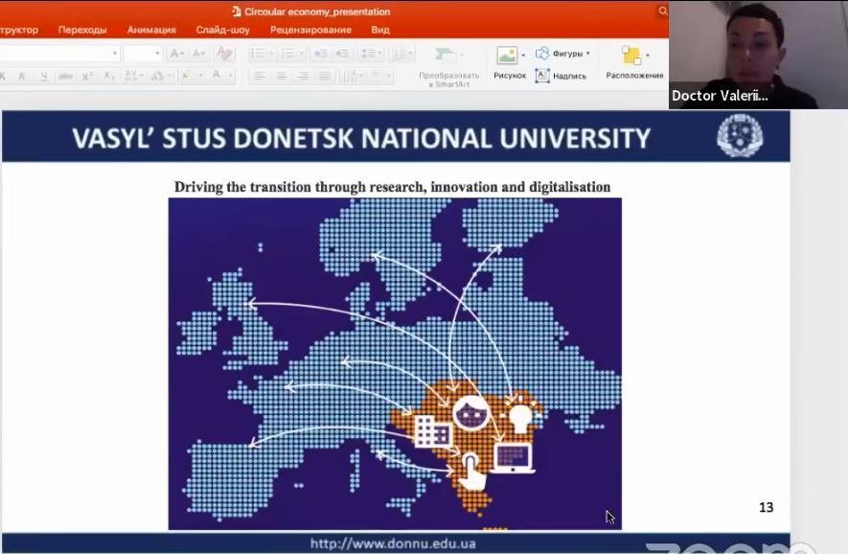Decrease the font size
Screen dimensions: 848x554
coord(198,54)
